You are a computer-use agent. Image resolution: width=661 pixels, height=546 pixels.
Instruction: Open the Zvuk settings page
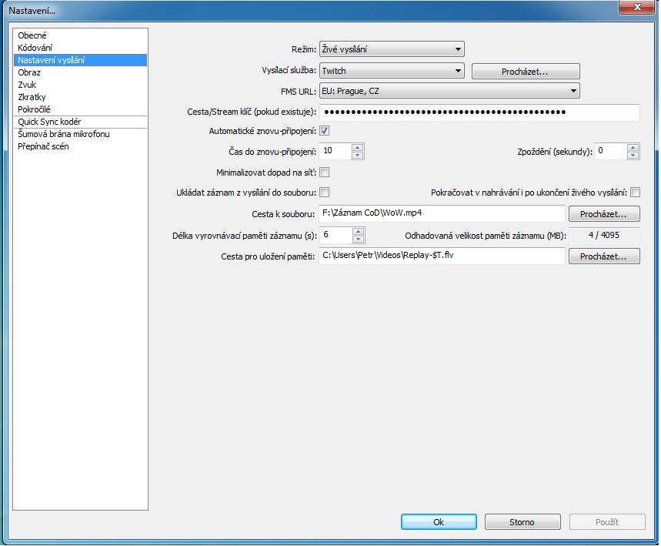coord(80,85)
